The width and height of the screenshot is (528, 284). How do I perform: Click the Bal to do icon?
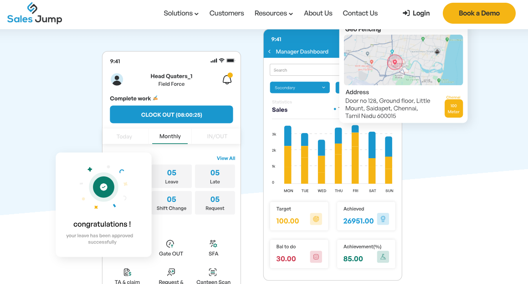click(316, 257)
